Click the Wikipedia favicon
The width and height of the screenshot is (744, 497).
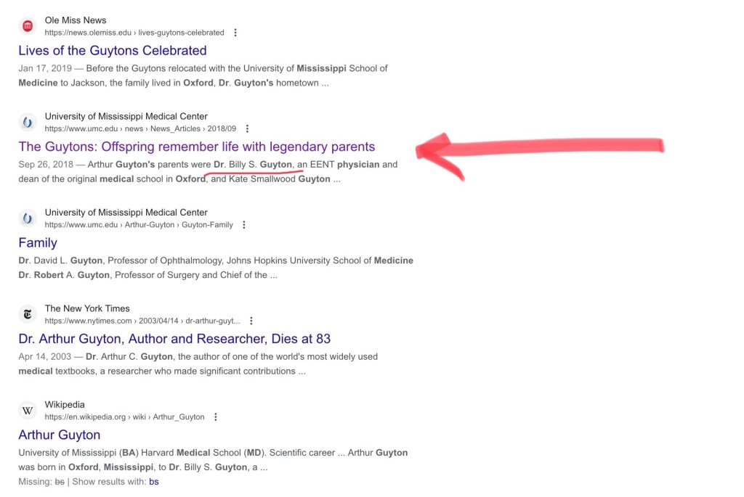click(28, 411)
